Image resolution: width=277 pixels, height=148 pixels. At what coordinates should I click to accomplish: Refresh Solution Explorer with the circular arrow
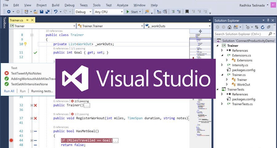262,27
